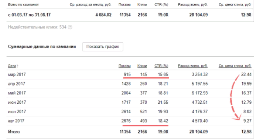Sort table by Клики column header
256x140 pixels.
coord(142,66)
